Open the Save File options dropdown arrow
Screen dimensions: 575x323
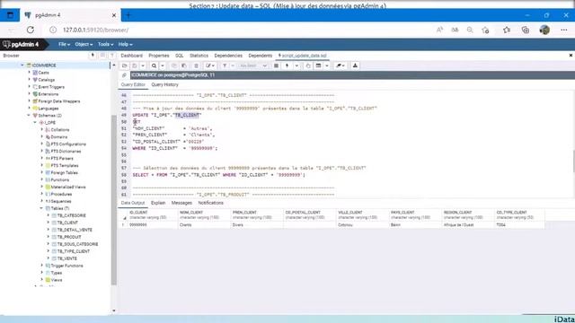pos(143,65)
